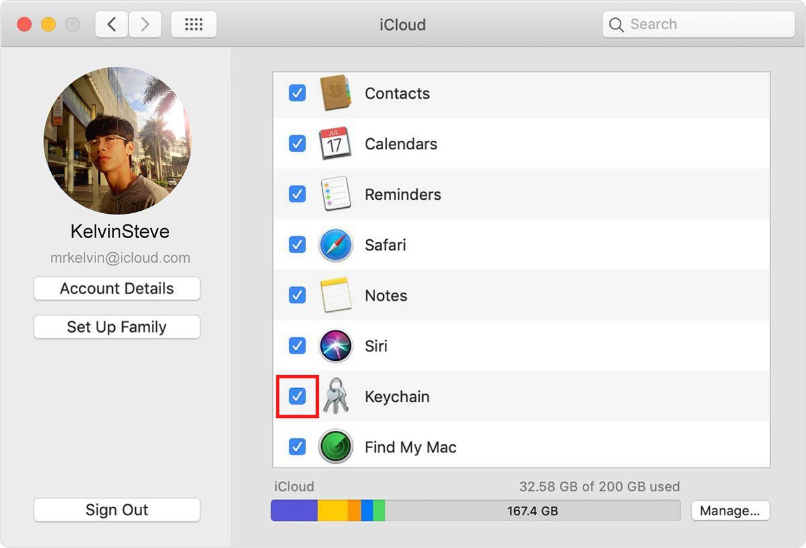Uncheck the Calendars checkbox
Viewport: 806px width, 548px height.
click(x=298, y=144)
